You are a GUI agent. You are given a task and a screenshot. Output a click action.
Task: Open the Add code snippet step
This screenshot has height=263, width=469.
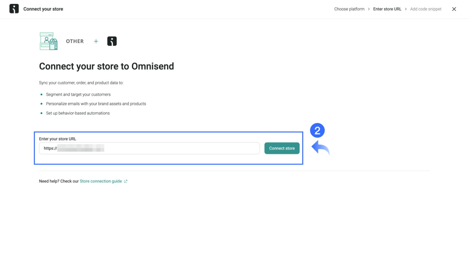pyautogui.click(x=426, y=9)
